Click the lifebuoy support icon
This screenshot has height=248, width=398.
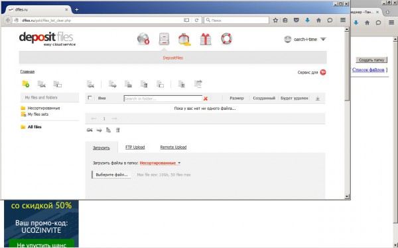226,39
